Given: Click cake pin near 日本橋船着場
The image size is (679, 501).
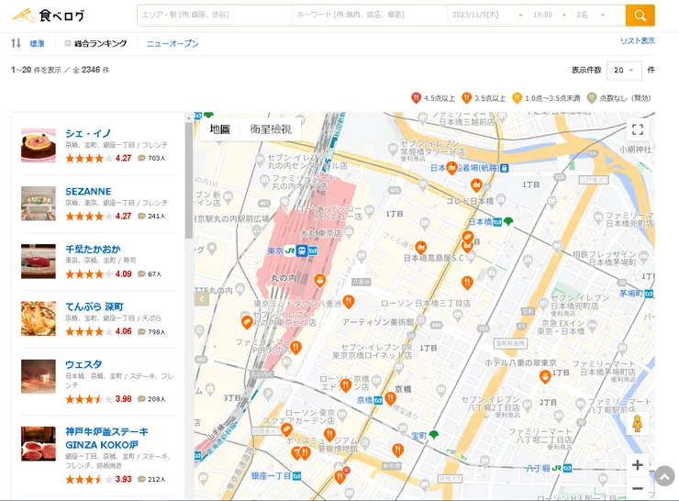Looking at the screenshot, I should (x=451, y=168).
